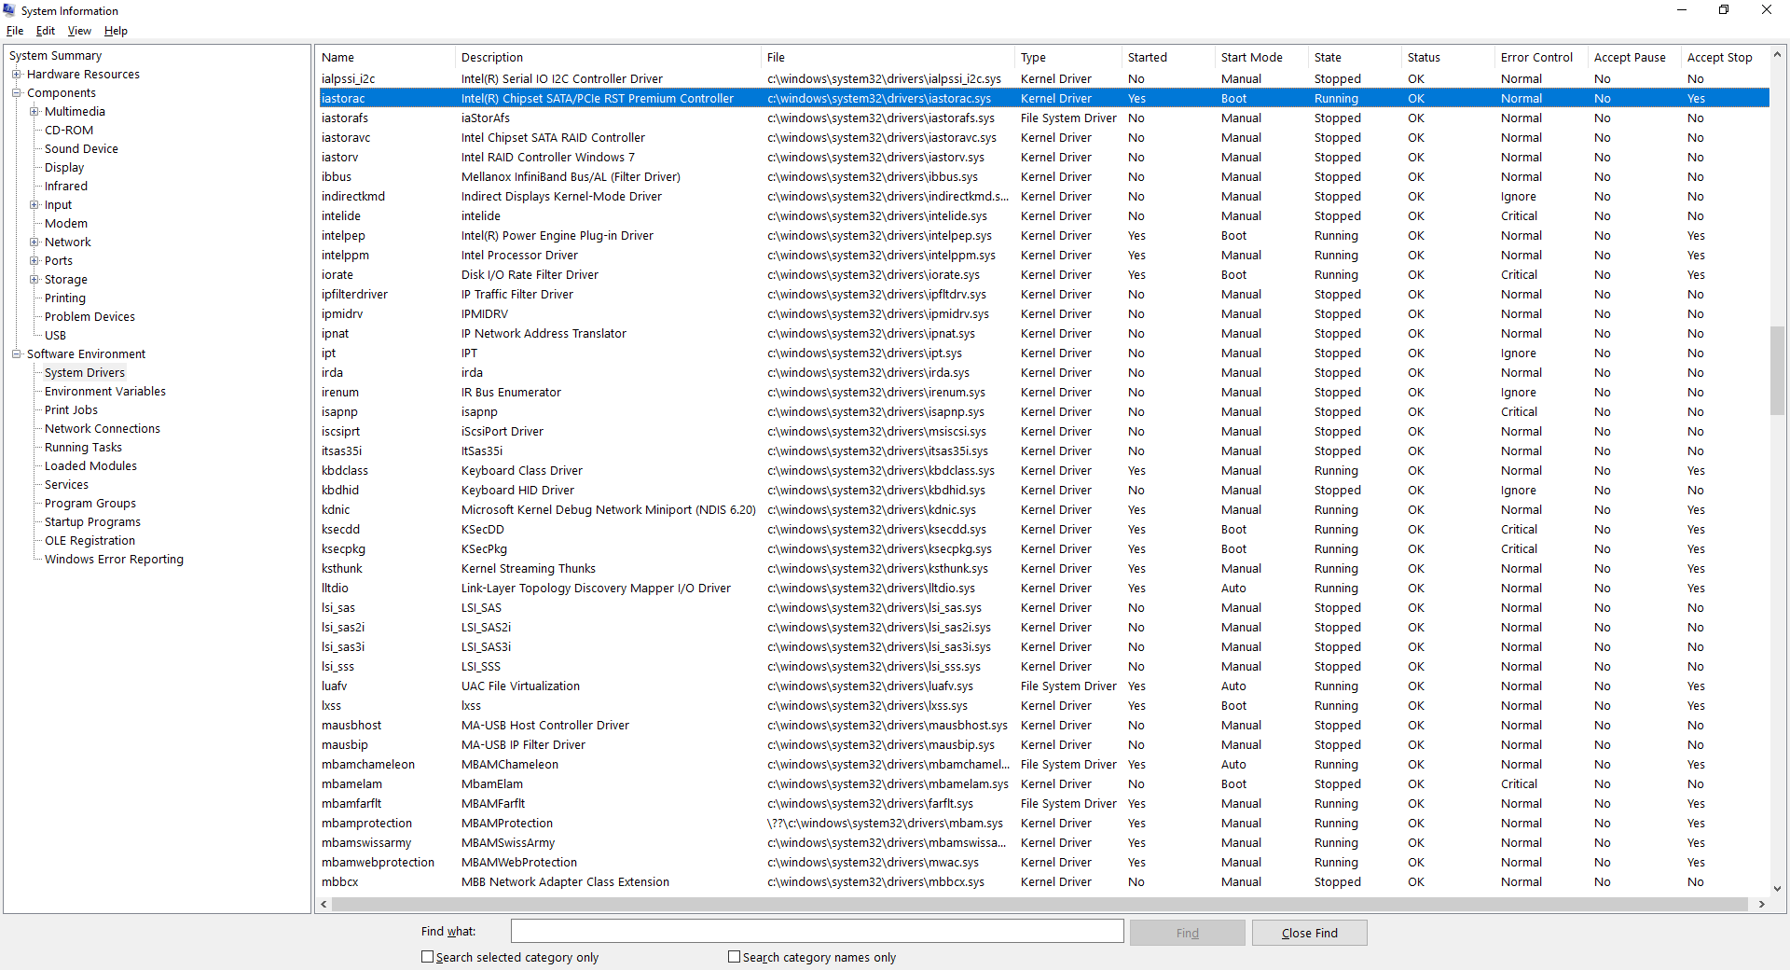Select CD-ROM category

[x=69, y=131]
